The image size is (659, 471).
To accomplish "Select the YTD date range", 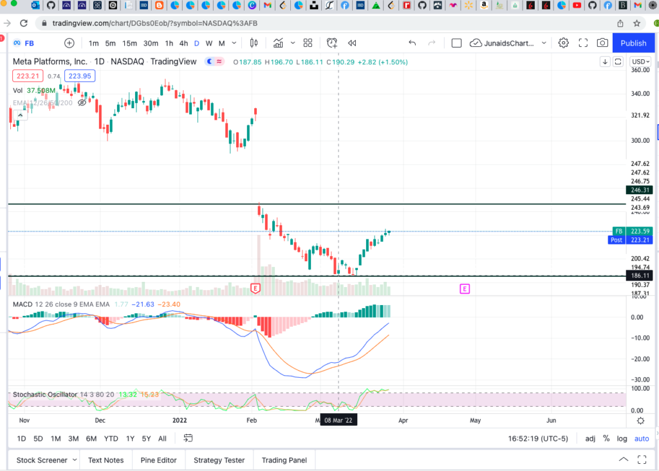I will click(111, 438).
